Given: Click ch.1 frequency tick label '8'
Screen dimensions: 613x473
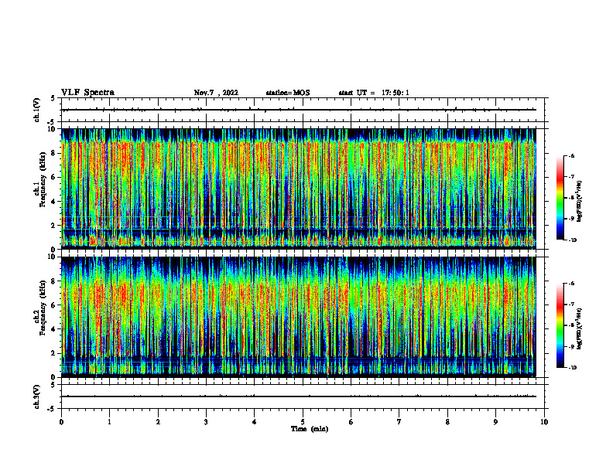Looking at the screenshot, I should point(54,153).
